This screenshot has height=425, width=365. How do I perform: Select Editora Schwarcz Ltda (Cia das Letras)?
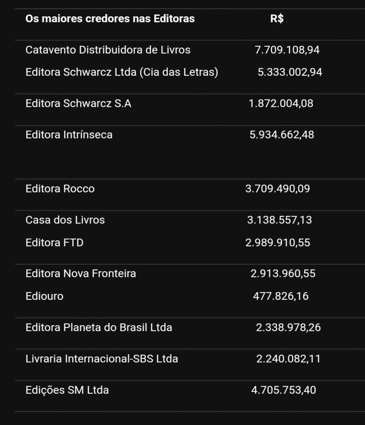point(122,72)
